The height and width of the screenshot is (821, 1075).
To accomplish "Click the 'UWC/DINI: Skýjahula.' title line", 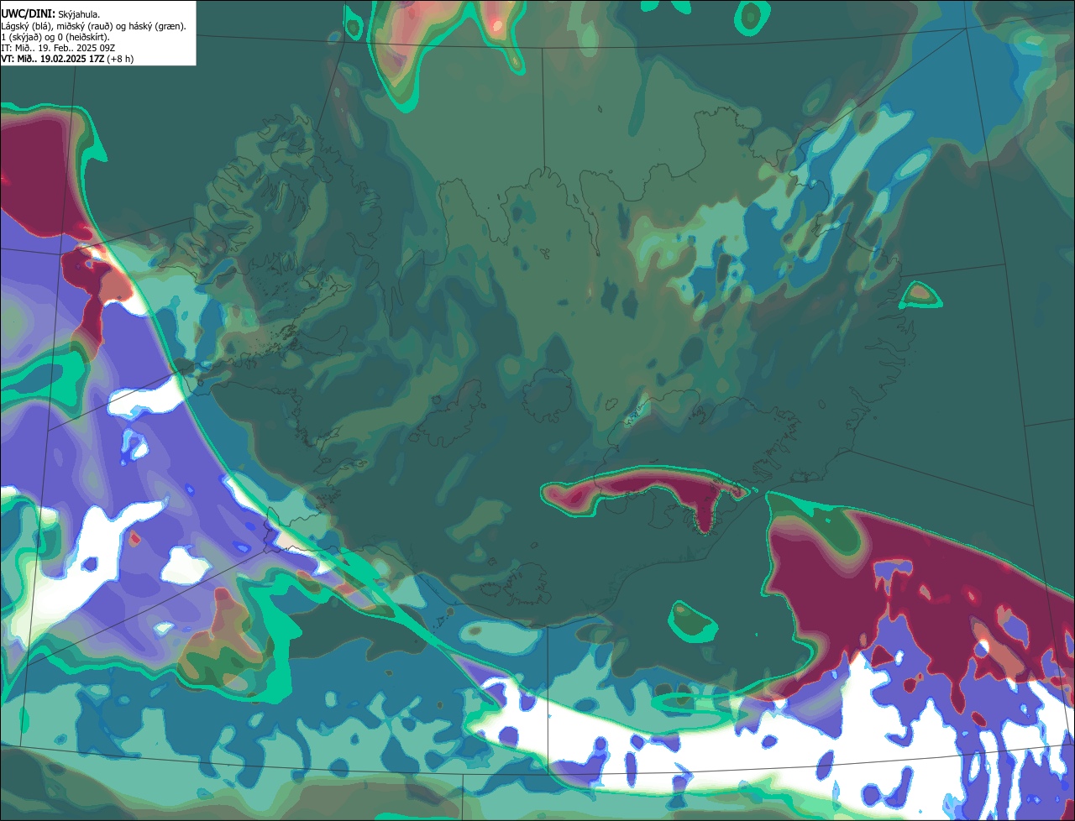I will point(50,14).
